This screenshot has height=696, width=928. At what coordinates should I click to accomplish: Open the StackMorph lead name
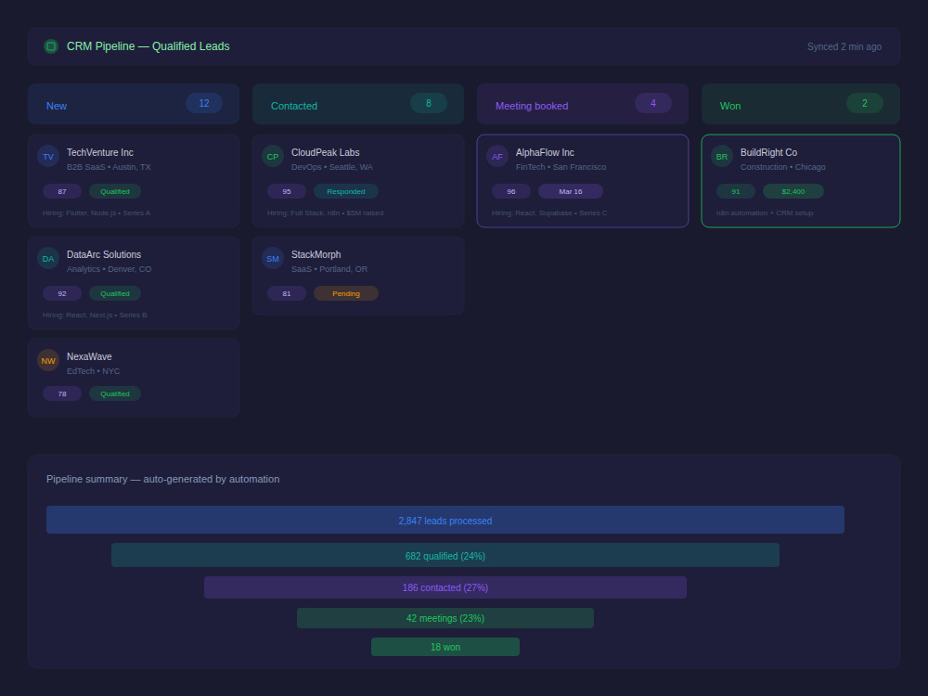316,254
